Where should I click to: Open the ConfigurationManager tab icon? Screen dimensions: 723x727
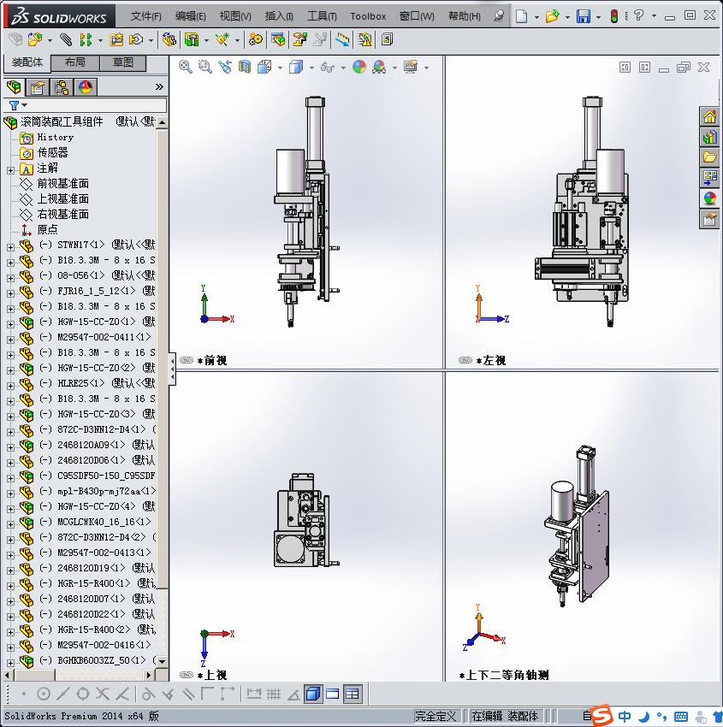point(62,87)
